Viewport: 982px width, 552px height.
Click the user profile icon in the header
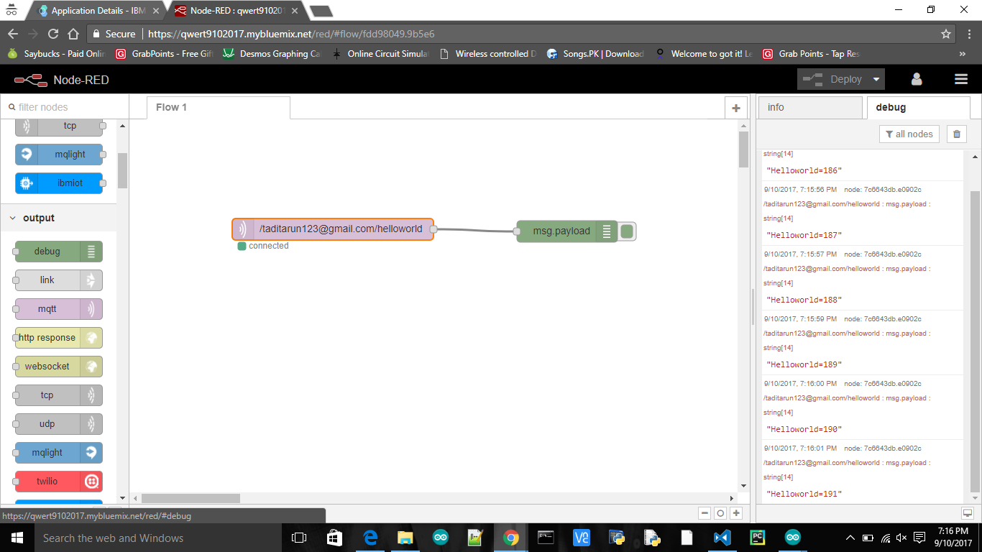[917, 79]
